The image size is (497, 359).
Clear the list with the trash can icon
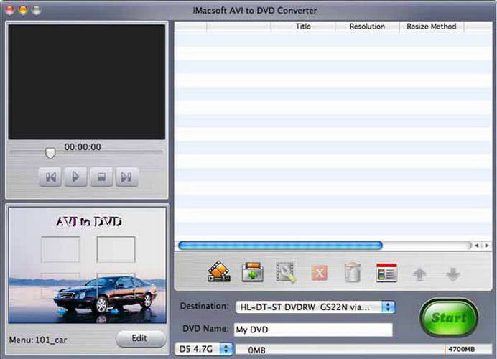coord(353,272)
